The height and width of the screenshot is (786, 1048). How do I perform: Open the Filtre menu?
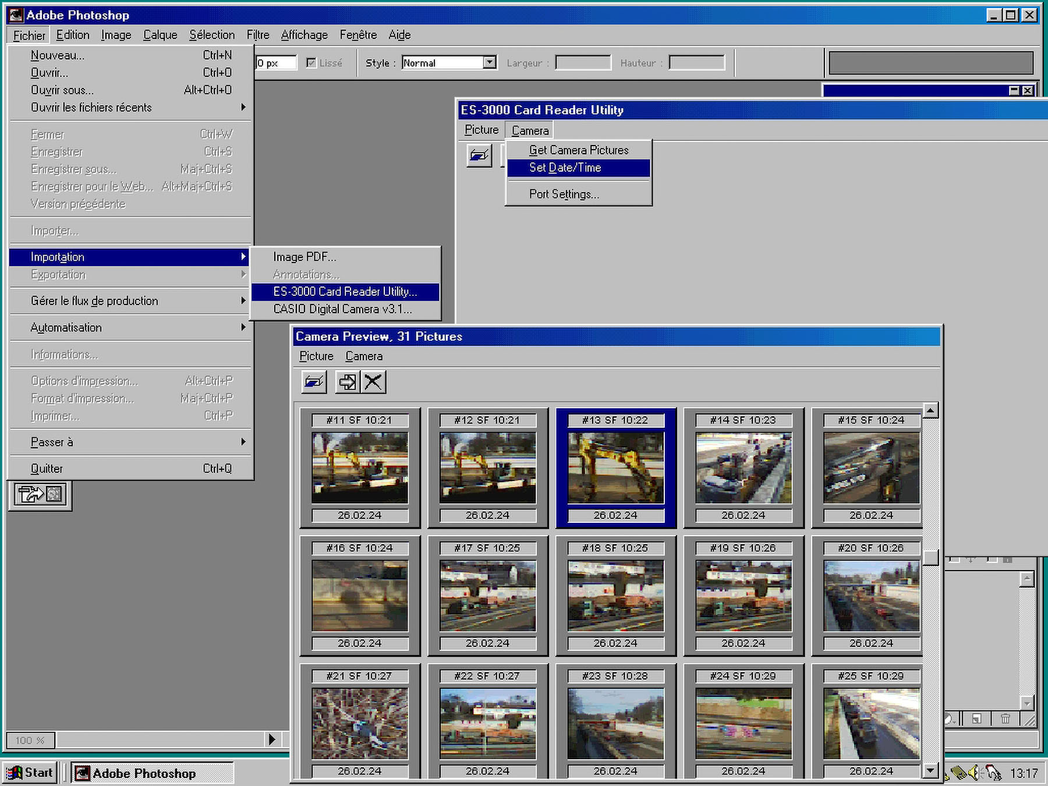click(258, 35)
